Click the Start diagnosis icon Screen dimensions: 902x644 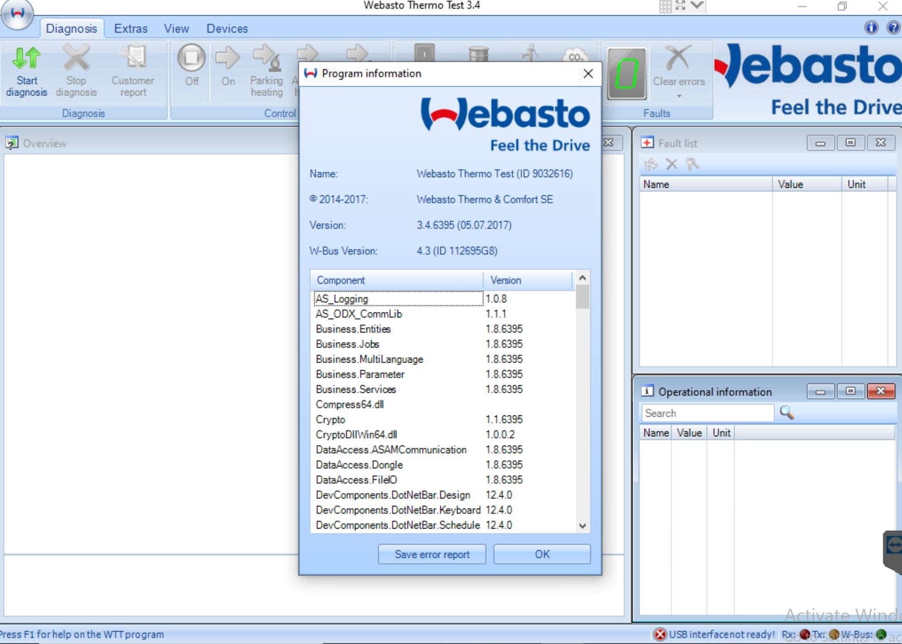click(26, 59)
